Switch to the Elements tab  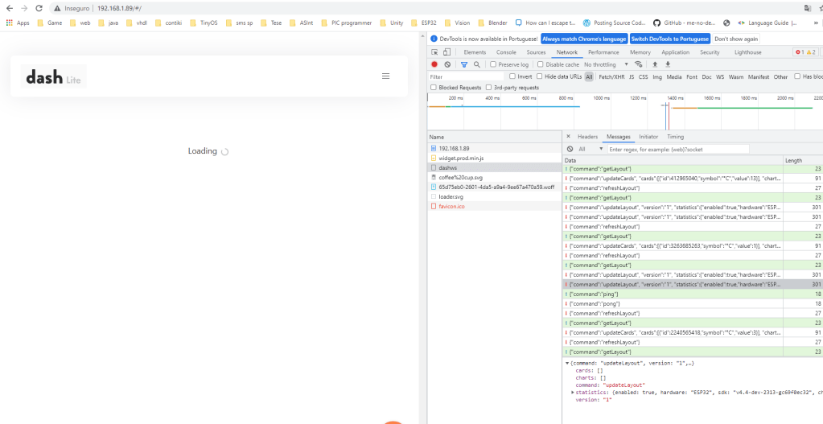[x=475, y=52]
